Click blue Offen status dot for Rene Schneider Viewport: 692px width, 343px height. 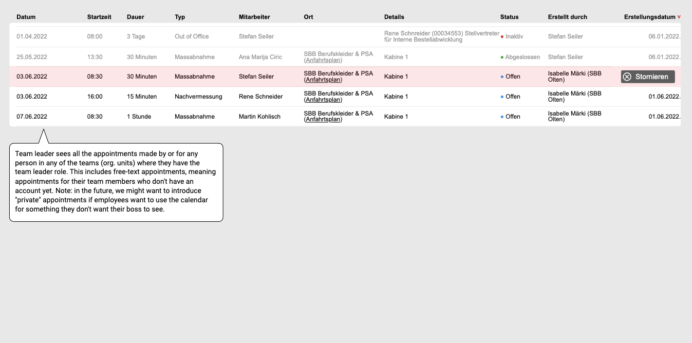(x=502, y=97)
